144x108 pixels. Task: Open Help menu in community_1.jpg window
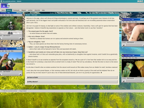tap(12, 15)
